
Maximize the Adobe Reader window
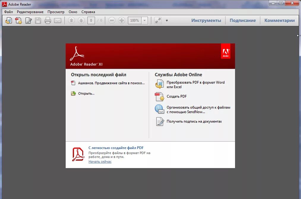281,3
